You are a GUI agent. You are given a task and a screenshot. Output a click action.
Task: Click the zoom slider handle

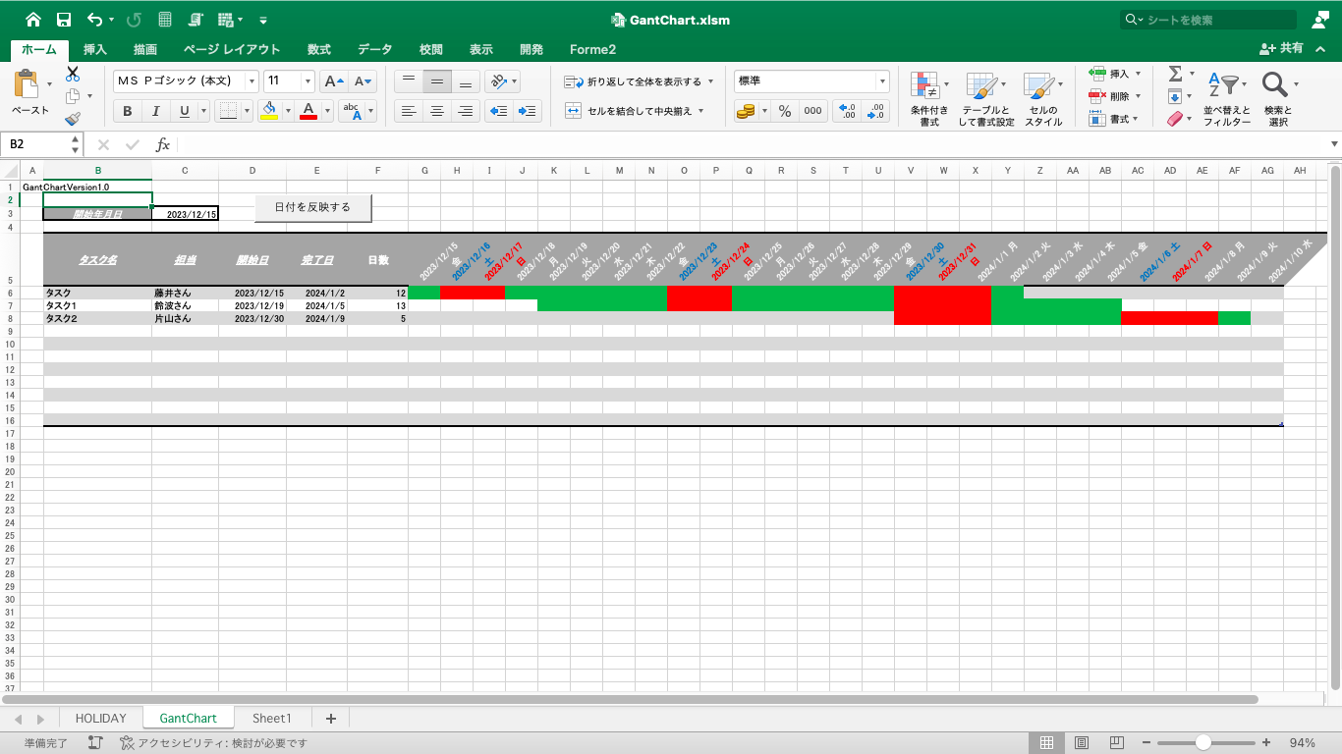point(1202,743)
